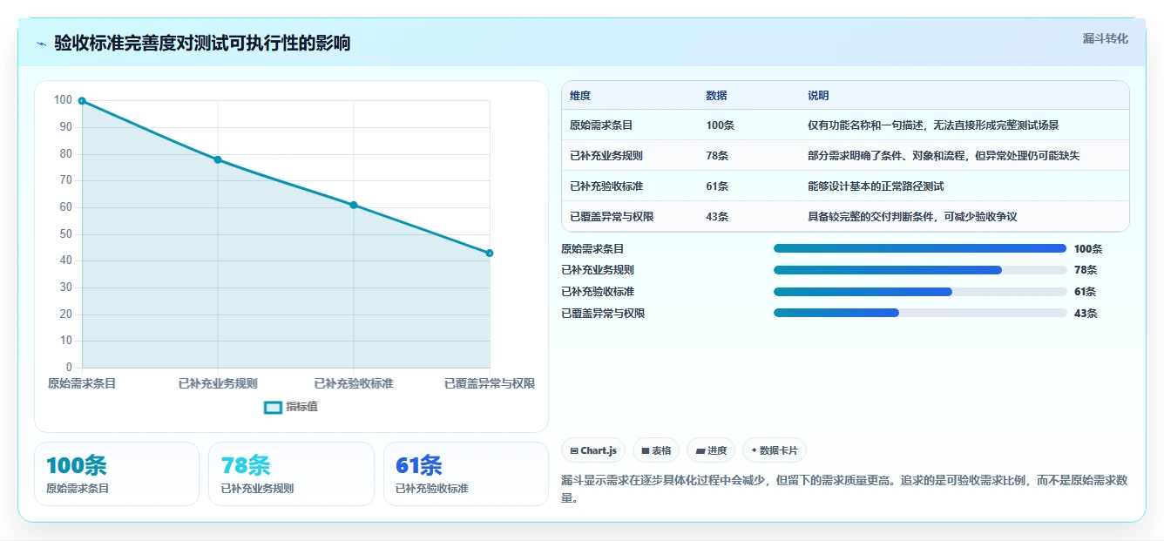Click the chart point at 已补充业务规则
1164x541 pixels.
coord(218,159)
